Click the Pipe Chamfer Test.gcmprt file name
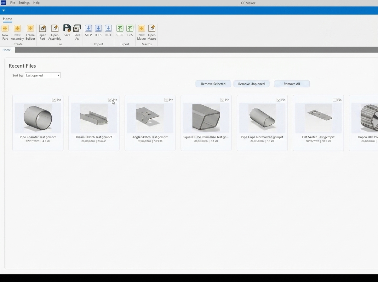 pyautogui.click(x=38, y=137)
